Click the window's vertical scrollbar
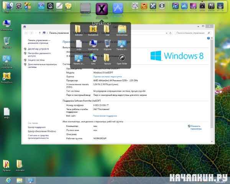The height and width of the screenshot is (184, 230). pos(212,90)
